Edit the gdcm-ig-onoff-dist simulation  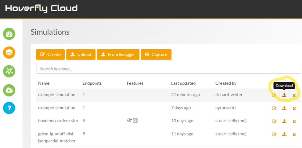coord(274,134)
